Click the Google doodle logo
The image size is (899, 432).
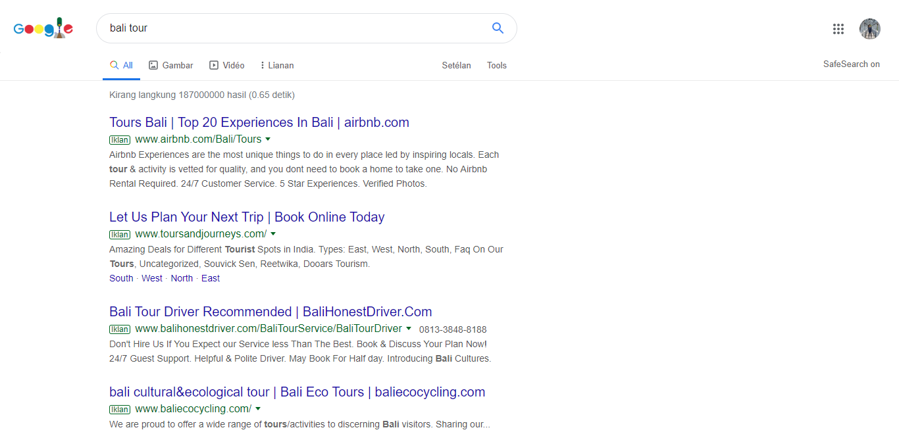click(43, 28)
